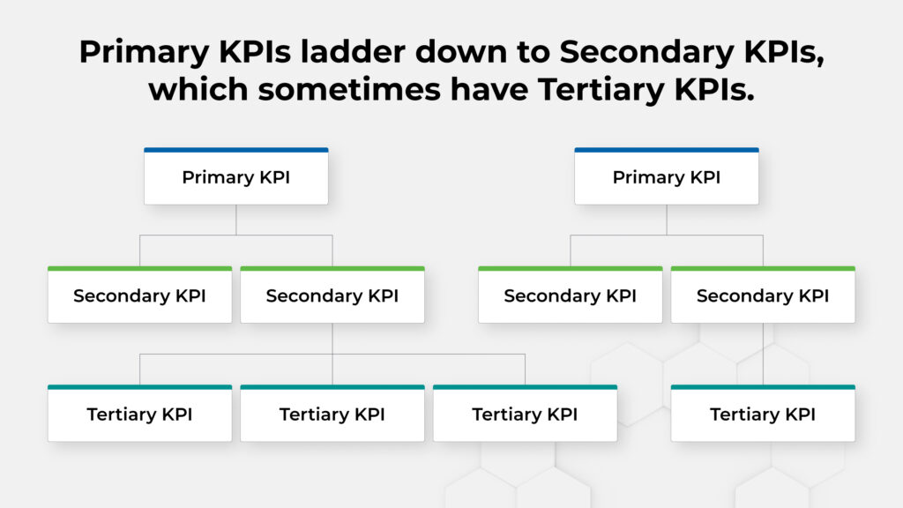Click the green bar atop rightmost Secondary KPI
Screen dimensions: 903x508
[763, 268]
